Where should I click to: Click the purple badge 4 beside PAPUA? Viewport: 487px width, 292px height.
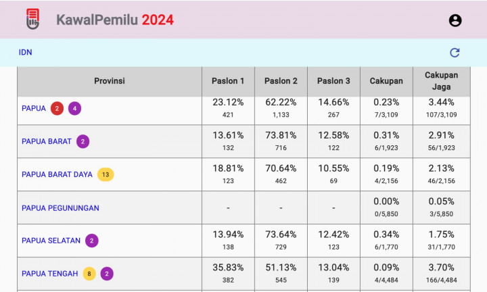tap(74, 108)
